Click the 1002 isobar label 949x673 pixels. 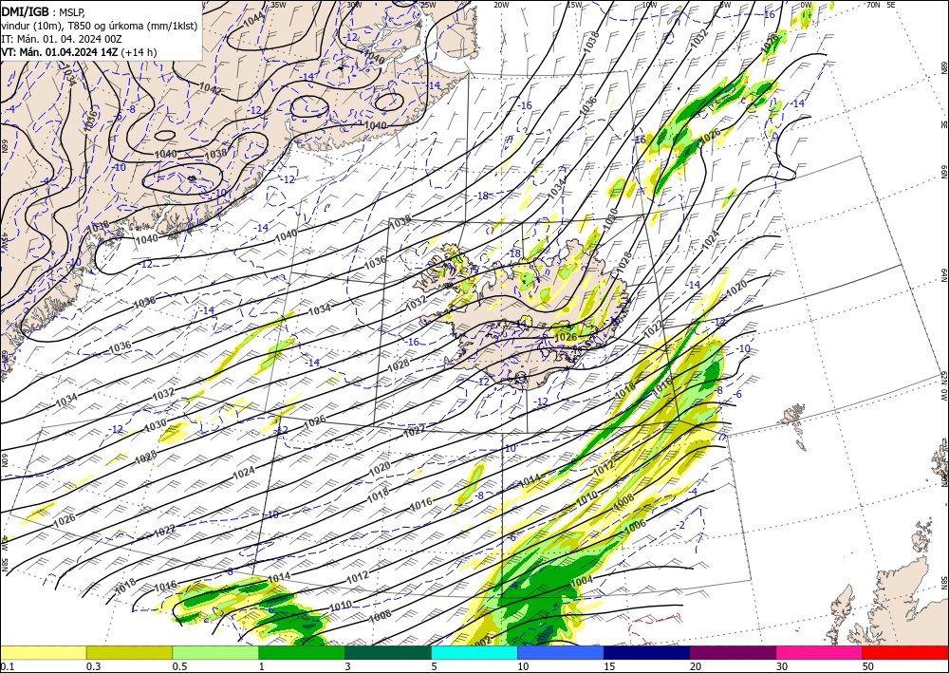(482, 641)
